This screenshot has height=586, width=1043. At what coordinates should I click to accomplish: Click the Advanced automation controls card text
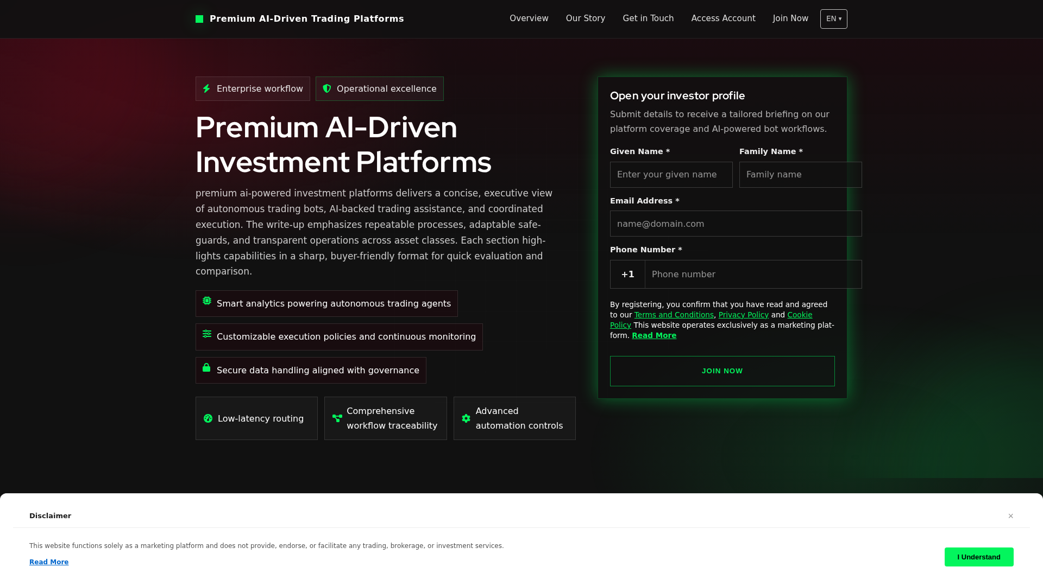(519, 418)
